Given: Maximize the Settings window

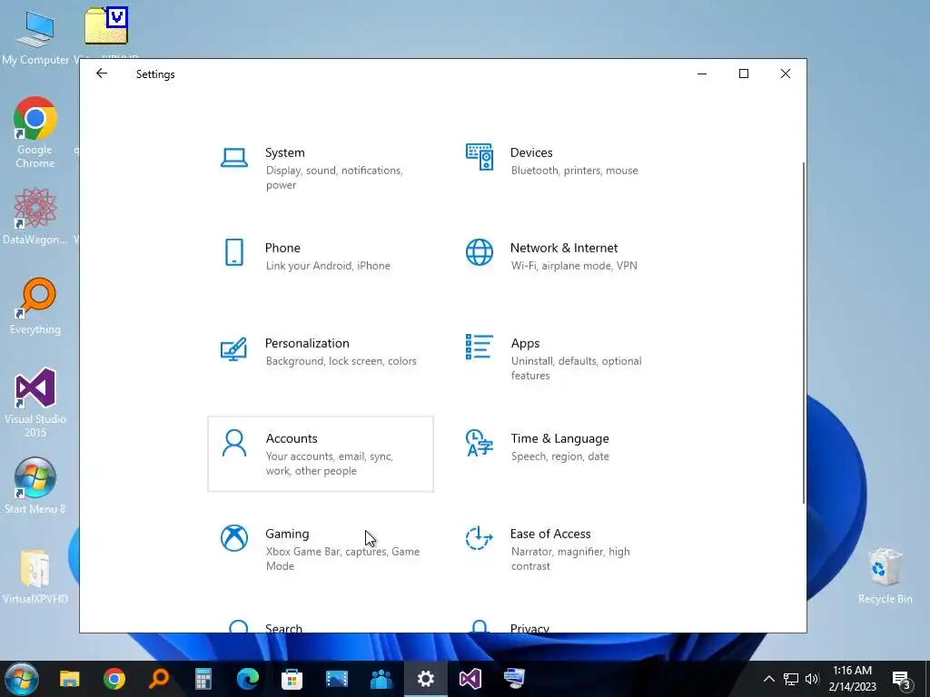Looking at the screenshot, I should click(x=744, y=74).
